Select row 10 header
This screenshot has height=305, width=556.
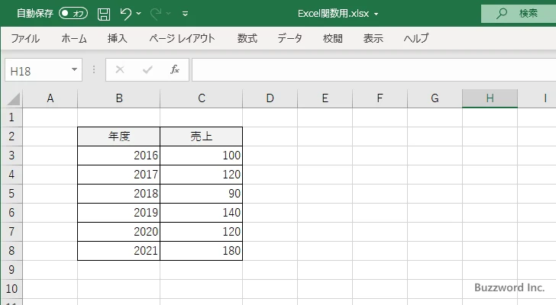(11, 289)
